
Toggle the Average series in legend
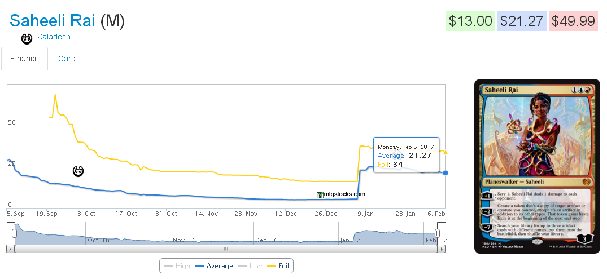click(214, 266)
